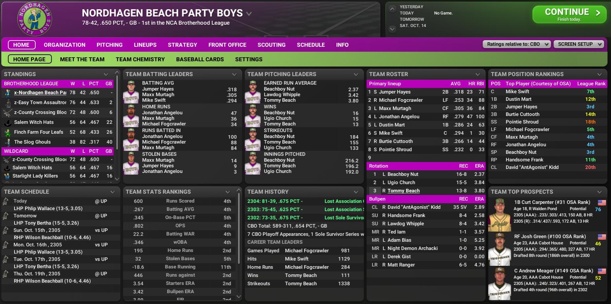Click Finch Farm Four Leafs team icon
The width and height of the screenshot is (611, 304).
pyautogui.click(x=8, y=132)
